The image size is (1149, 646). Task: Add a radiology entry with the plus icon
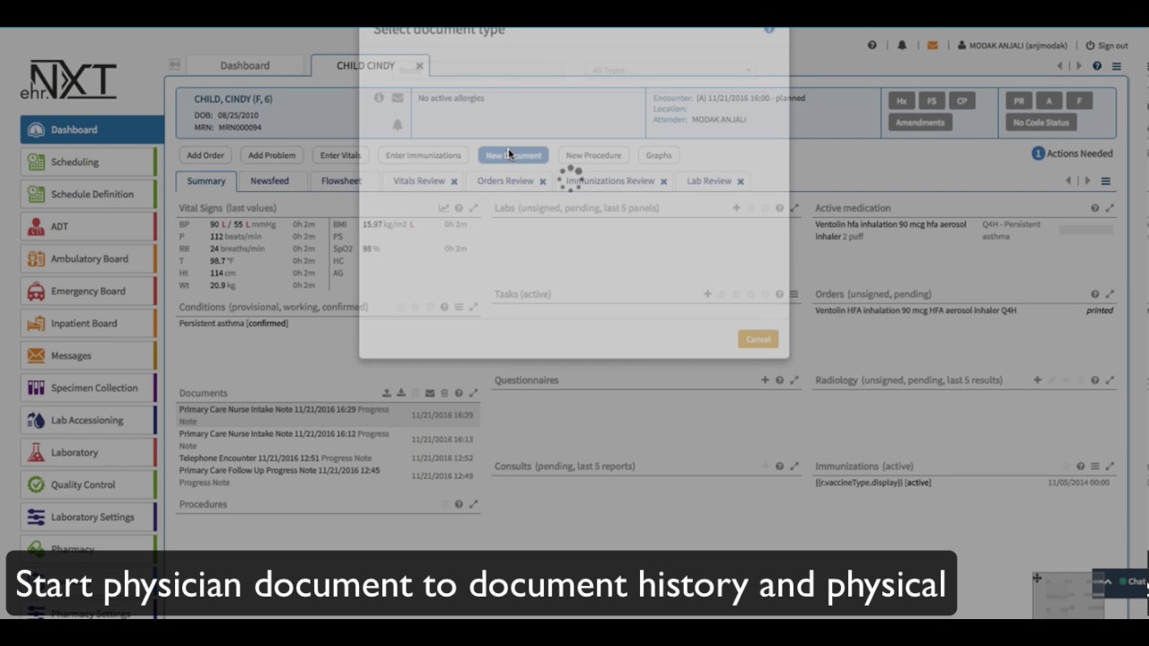[x=1037, y=380]
